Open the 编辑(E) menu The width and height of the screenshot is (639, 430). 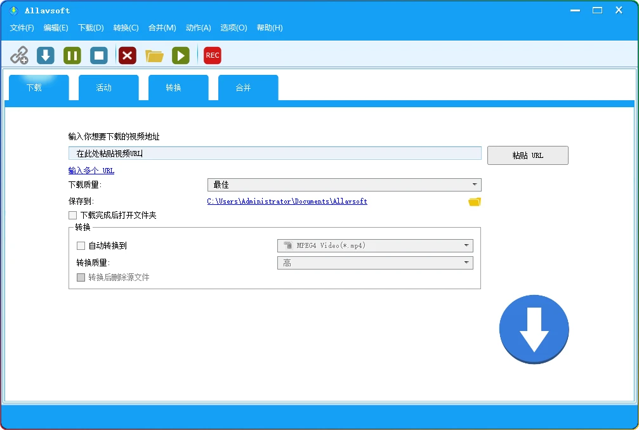pyautogui.click(x=56, y=28)
